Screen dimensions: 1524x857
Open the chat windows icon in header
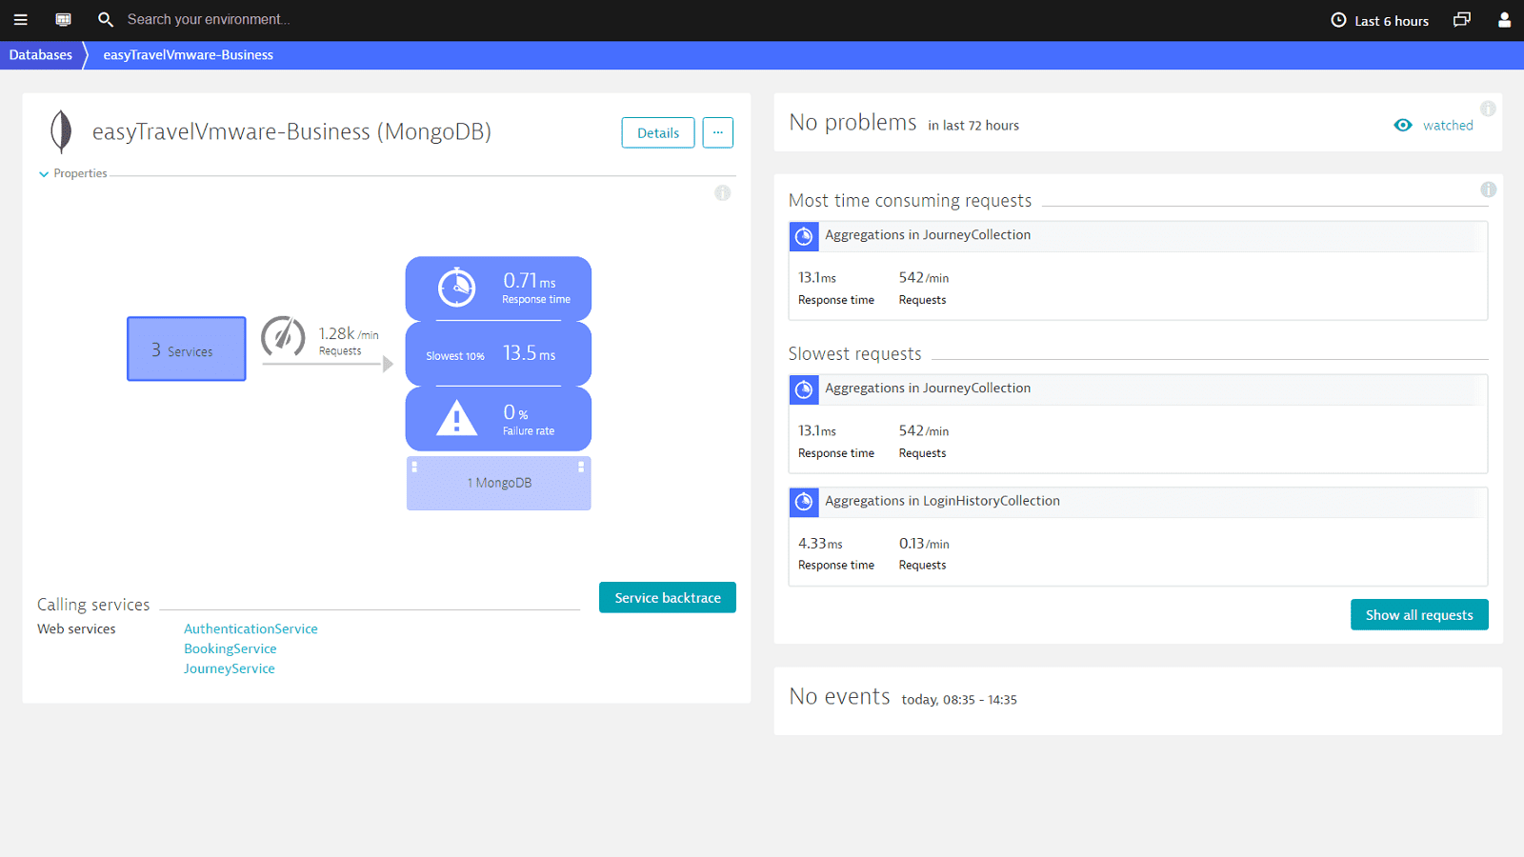(x=1462, y=19)
